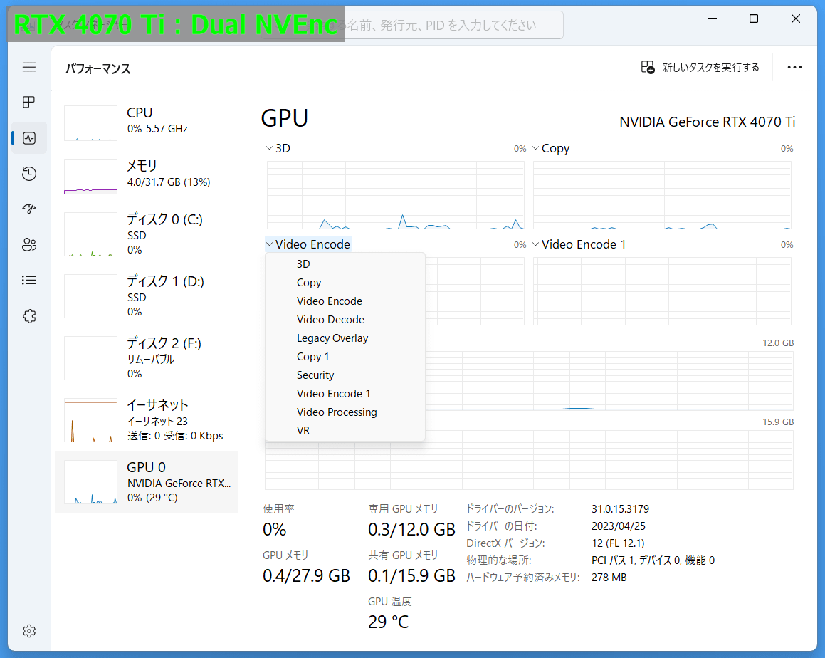This screenshot has height=658, width=825.
Task: Click the GPU temperature reading 29 °C
Action: [x=388, y=622]
